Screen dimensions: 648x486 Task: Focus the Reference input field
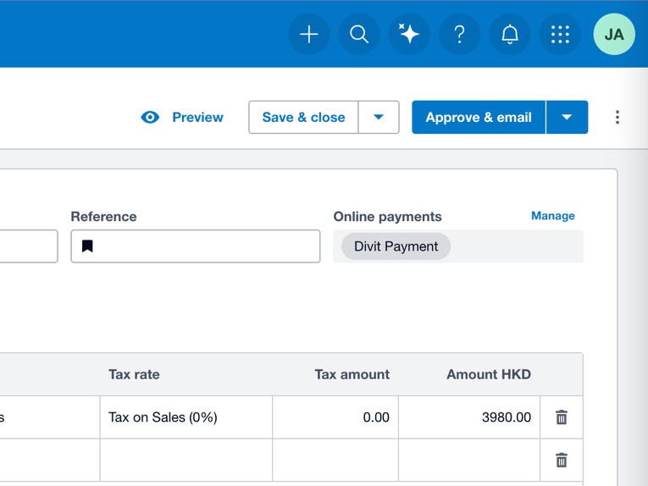pos(196,246)
